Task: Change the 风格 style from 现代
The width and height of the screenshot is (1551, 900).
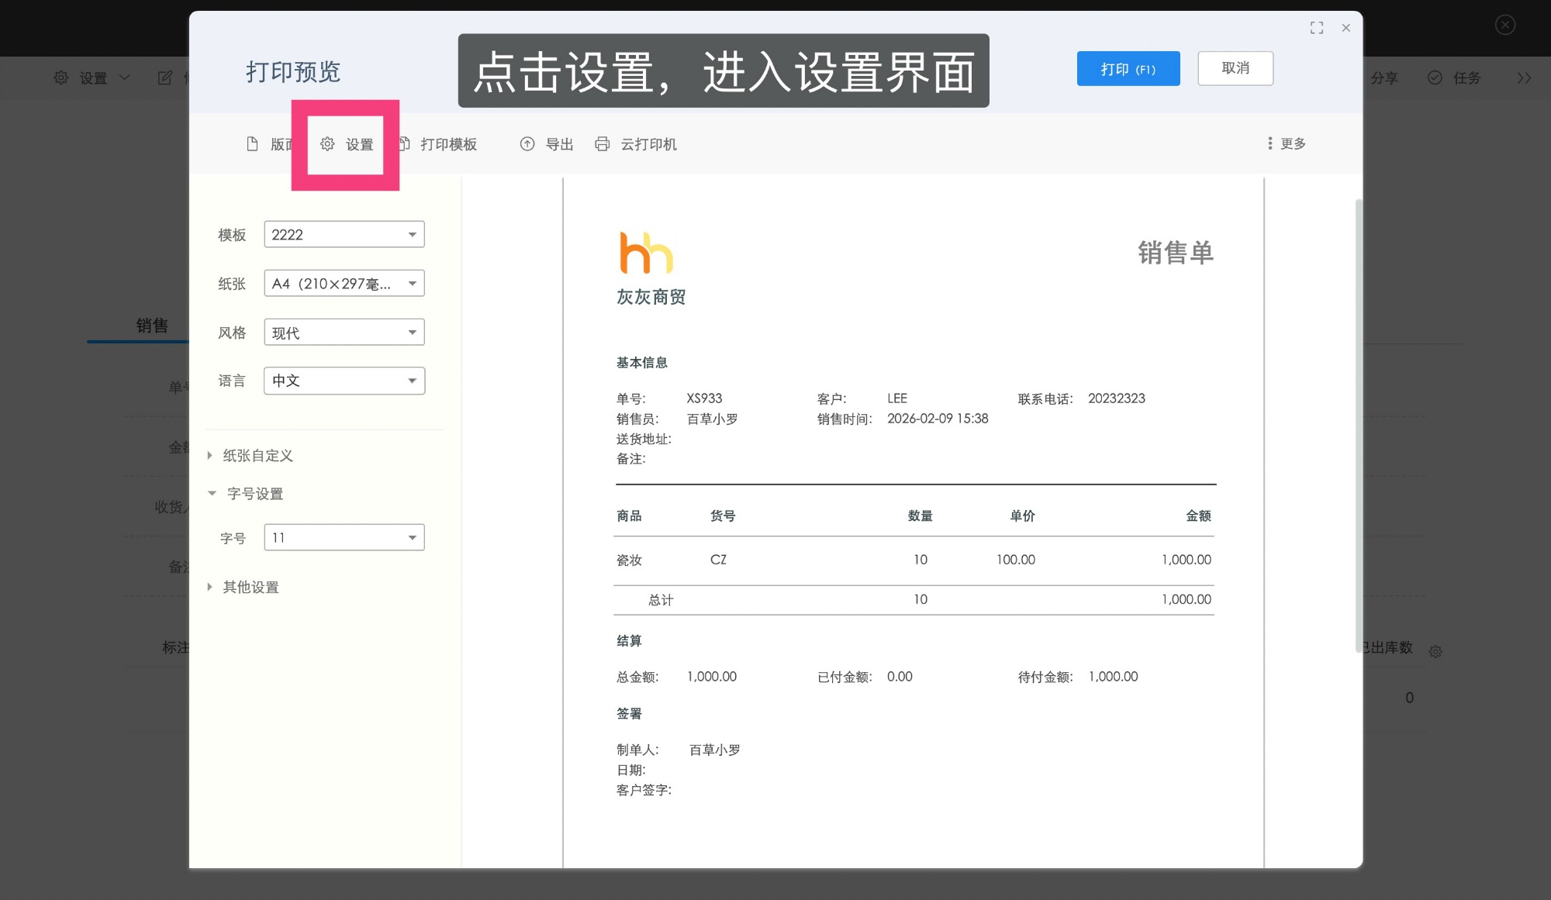Action: 344,332
